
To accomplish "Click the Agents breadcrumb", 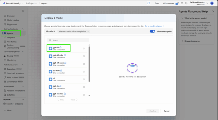I will point(44,3).
